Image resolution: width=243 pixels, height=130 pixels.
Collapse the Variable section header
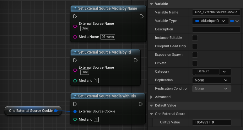click(152, 4)
